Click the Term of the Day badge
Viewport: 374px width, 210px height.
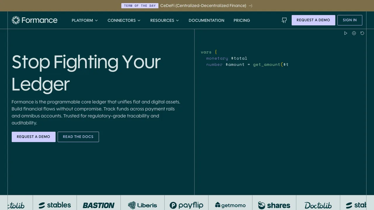[x=140, y=6]
